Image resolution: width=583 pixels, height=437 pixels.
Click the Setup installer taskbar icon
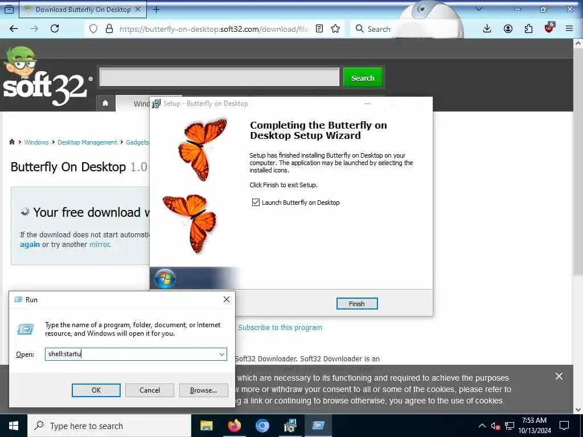click(x=290, y=426)
